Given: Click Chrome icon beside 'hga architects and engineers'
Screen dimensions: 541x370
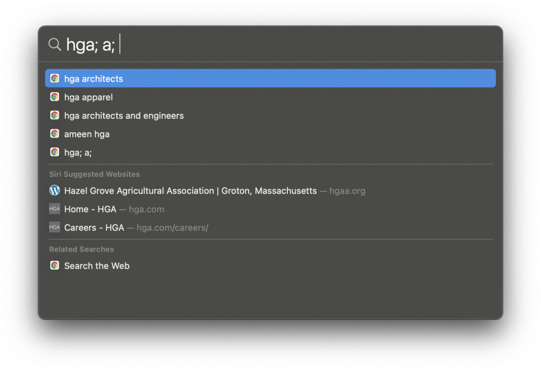Looking at the screenshot, I should [x=54, y=115].
